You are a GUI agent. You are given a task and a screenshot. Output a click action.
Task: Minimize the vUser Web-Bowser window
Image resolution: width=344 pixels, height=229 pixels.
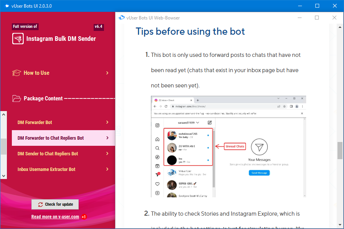300,18
